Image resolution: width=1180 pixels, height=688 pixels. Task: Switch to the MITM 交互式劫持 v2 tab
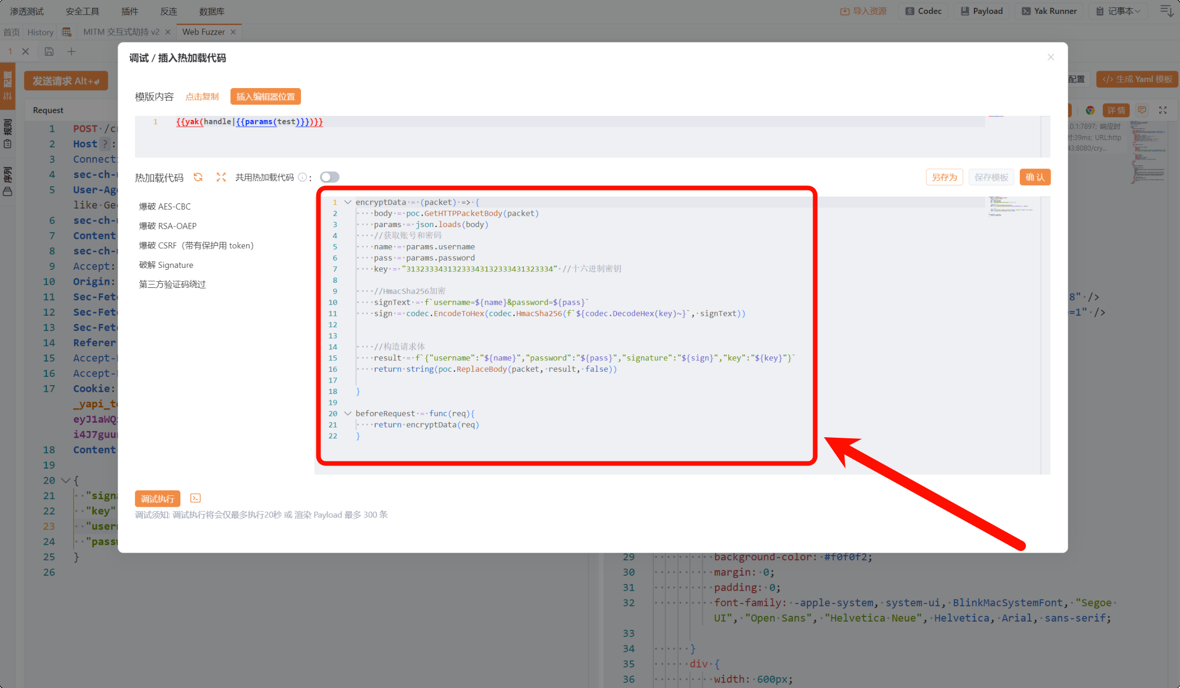click(x=122, y=32)
